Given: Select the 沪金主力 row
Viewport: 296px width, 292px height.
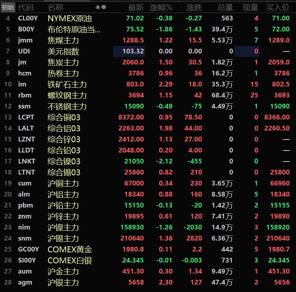Looking at the screenshot, I should coord(148,271).
